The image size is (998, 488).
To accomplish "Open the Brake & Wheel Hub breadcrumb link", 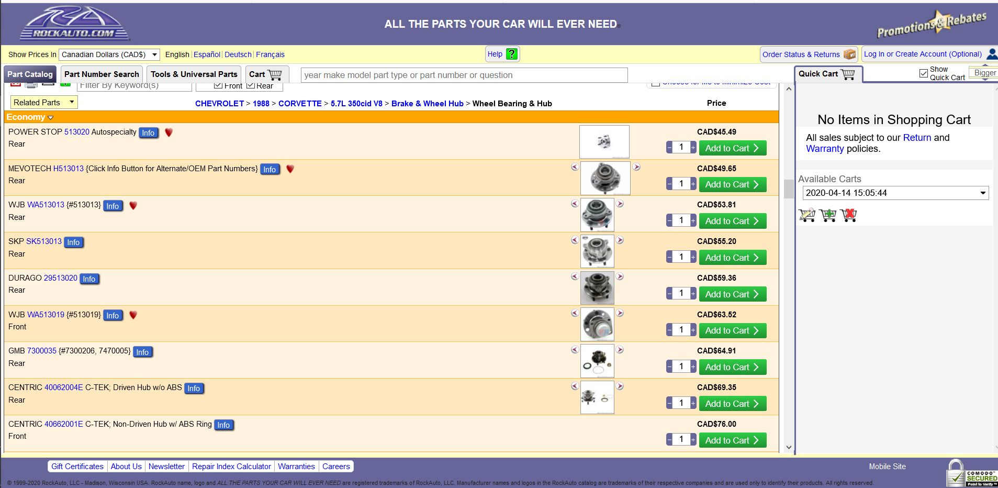I will tap(427, 104).
